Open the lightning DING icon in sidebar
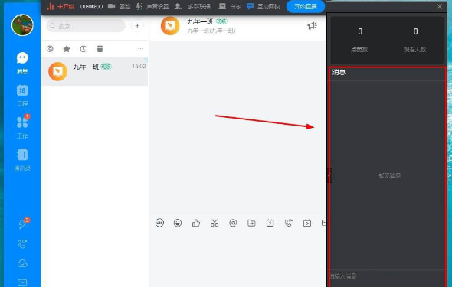The image size is (452, 287). point(22,223)
